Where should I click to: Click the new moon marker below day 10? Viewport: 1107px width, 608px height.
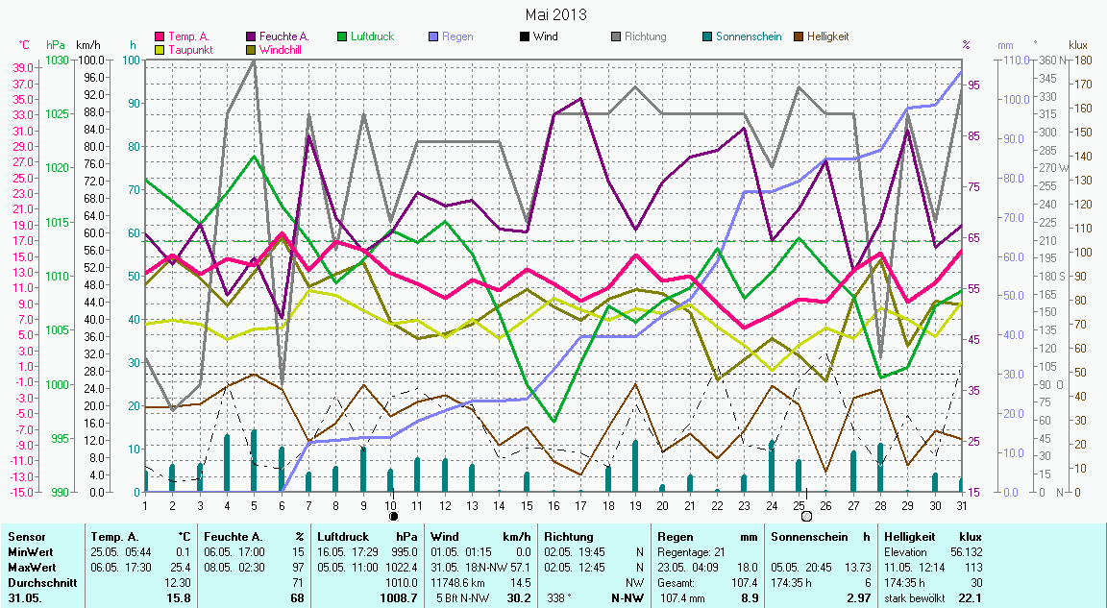(x=393, y=516)
